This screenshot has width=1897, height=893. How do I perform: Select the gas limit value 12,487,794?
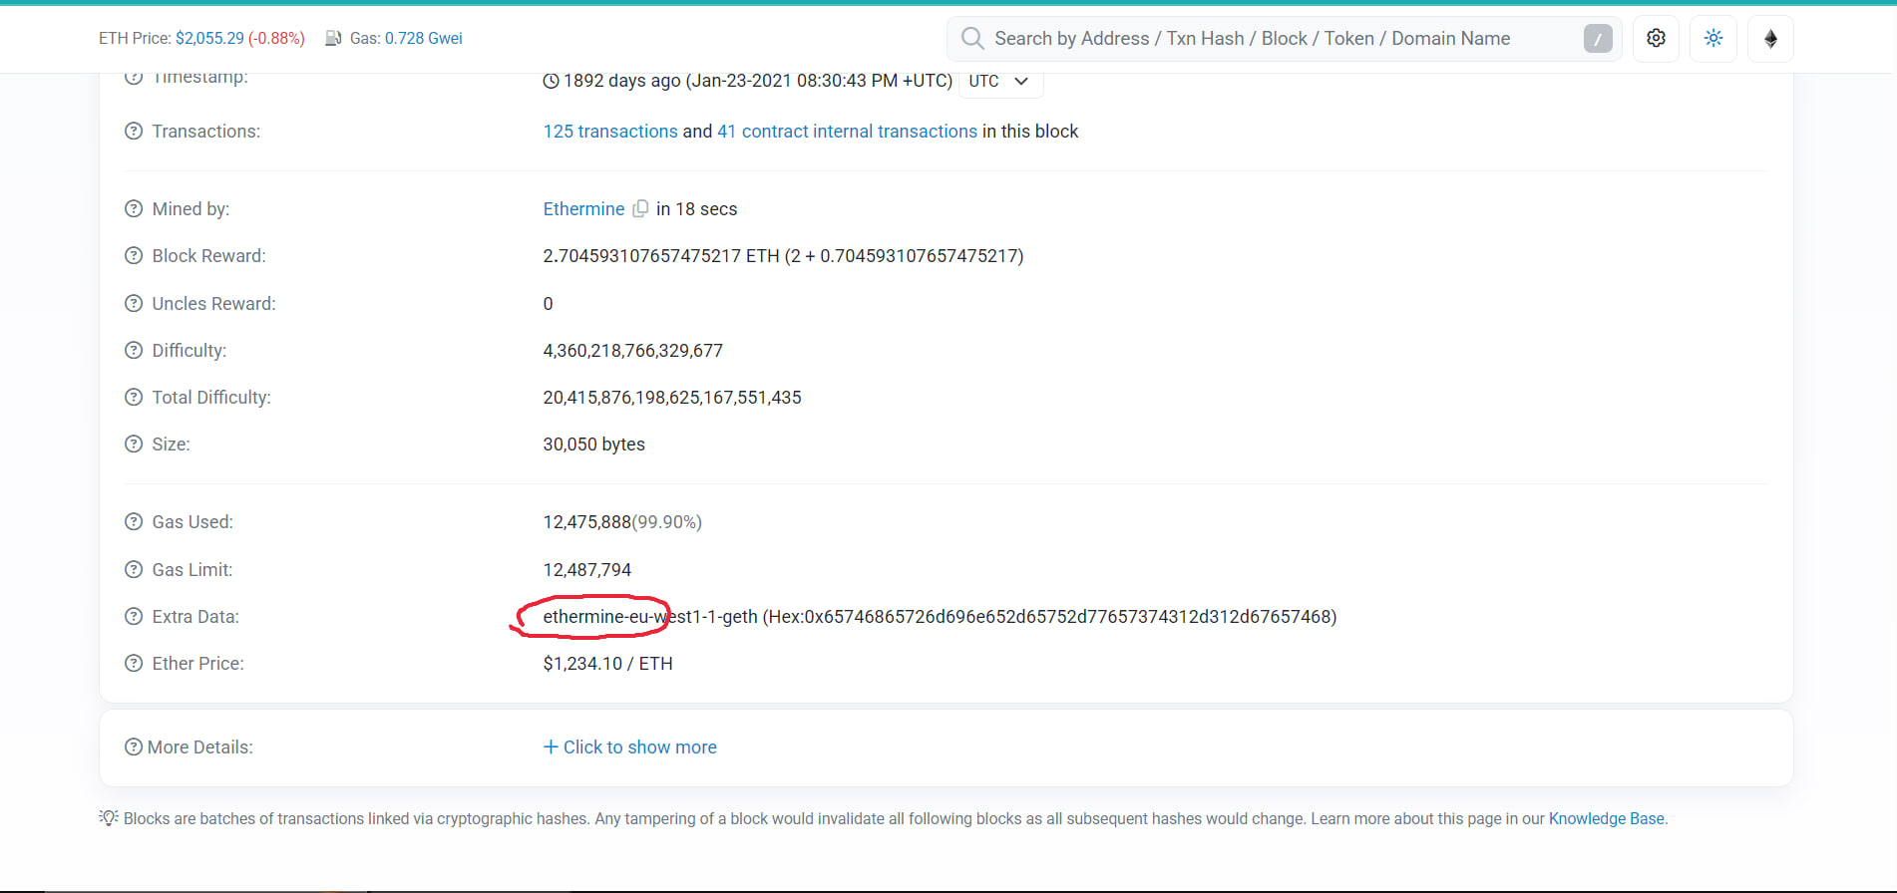tap(586, 570)
